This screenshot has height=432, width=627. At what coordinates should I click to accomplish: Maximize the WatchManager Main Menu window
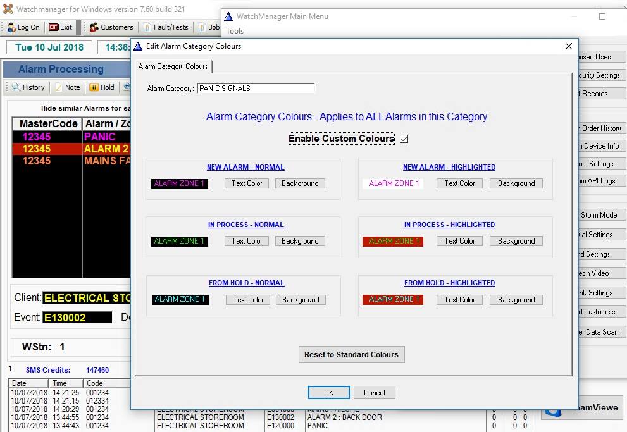[x=602, y=16]
